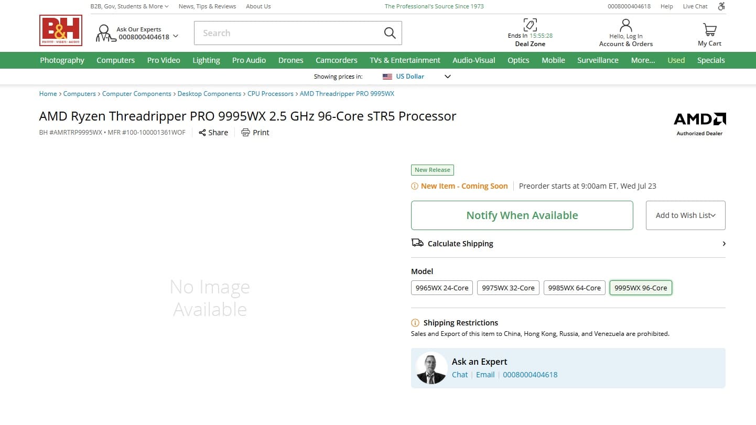Click the account Log In person icon
The image size is (756, 425).
[x=625, y=25]
